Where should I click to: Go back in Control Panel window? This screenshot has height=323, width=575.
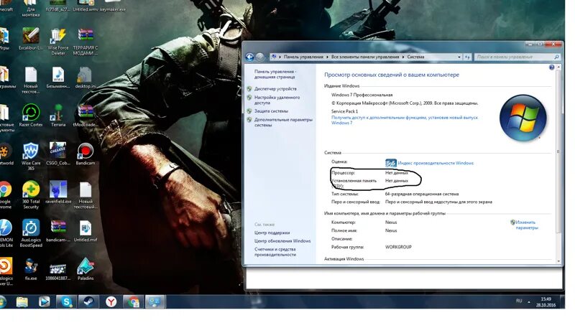(249, 57)
